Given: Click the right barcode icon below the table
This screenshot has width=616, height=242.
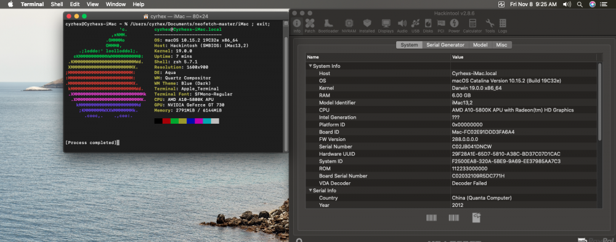Looking at the screenshot, I should tap(454, 217).
